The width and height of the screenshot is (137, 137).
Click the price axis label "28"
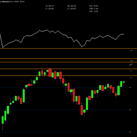click(130, 87)
